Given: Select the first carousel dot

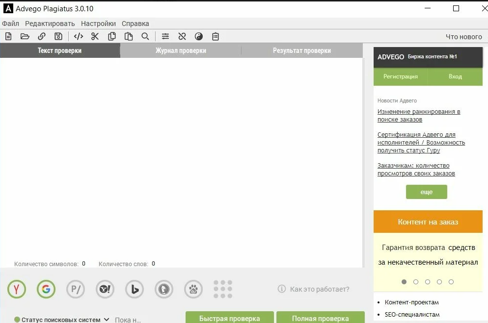Looking at the screenshot, I should (404, 282).
